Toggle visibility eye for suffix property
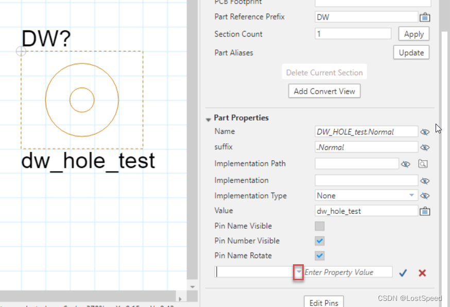 425,147
